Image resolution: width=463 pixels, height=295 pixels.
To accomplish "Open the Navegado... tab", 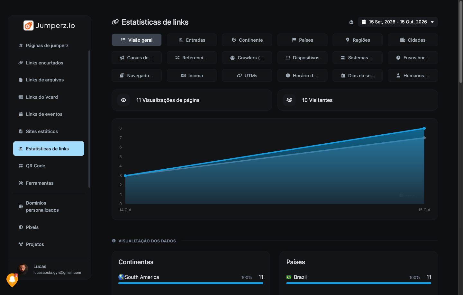I will click(x=137, y=76).
